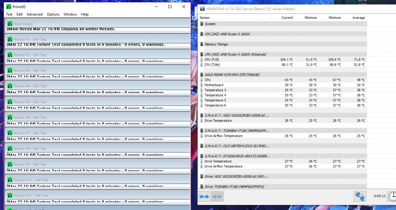Expand columns with HWiNFO double-arrow outward button
This screenshot has width=396, height=210.
204,197
